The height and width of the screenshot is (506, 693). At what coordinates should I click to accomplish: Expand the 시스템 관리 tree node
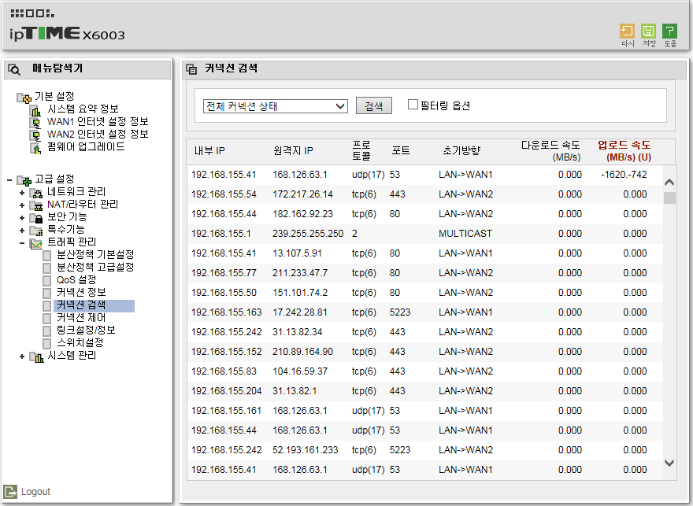click(22, 356)
